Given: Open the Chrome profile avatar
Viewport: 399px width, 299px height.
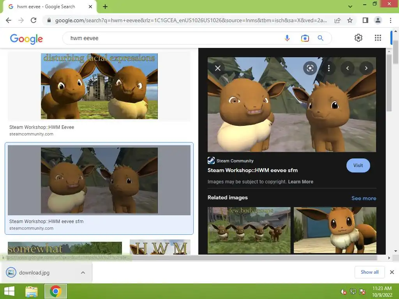Looking at the screenshot, I should click(x=378, y=20).
